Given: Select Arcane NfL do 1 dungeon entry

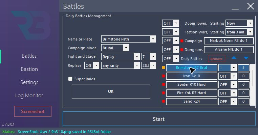Looking at the screenshot, I should pos(229,49).
